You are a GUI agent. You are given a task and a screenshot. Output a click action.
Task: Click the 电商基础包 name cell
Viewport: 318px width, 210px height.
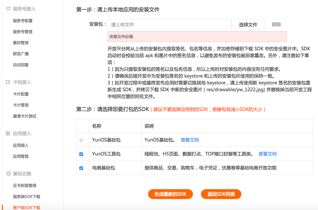click(116, 168)
